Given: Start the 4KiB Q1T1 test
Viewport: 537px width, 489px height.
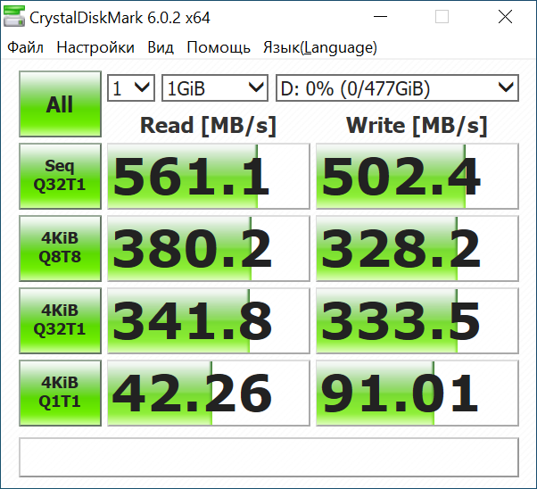Looking at the screenshot, I should 60,393.
